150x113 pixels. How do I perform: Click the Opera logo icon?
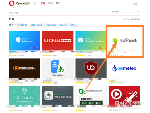tap(12, 3)
